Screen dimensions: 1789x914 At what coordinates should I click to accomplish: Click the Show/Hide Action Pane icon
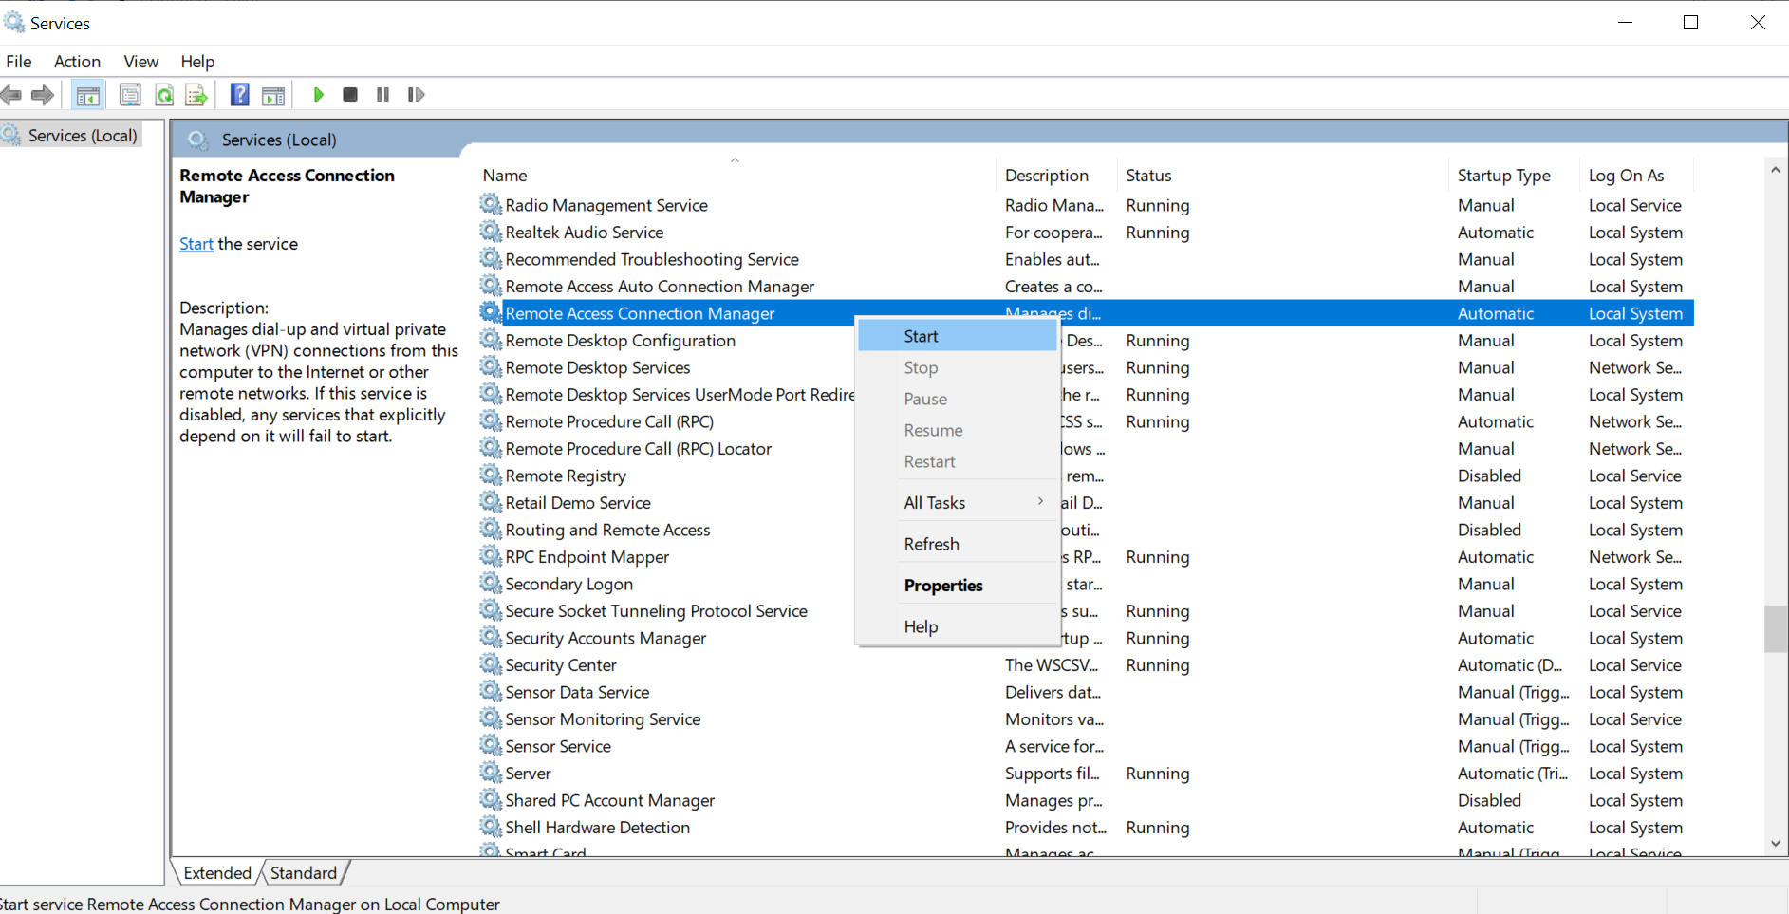coord(273,95)
